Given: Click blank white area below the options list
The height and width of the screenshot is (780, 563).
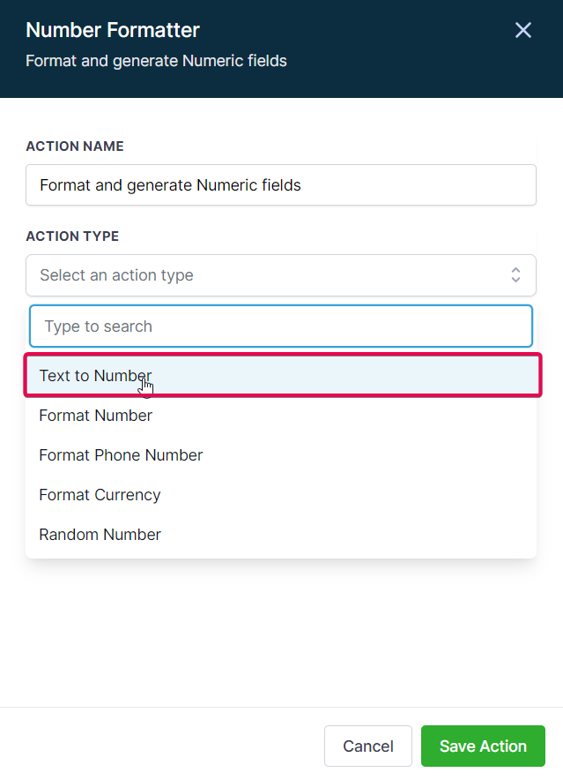Looking at the screenshot, I should [281, 632].
